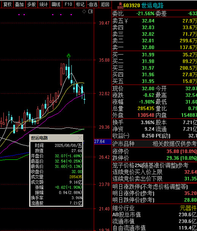Click the 收益(一) 0.250 value
The width and height of the screenshot is (197, 231).
[x=148, y=136]
